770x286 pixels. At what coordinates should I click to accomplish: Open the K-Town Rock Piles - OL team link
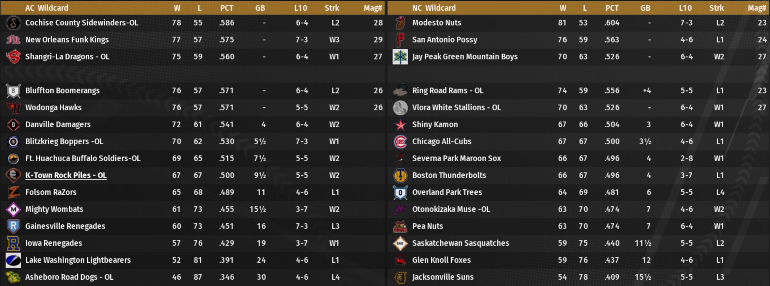click(66, 175)
